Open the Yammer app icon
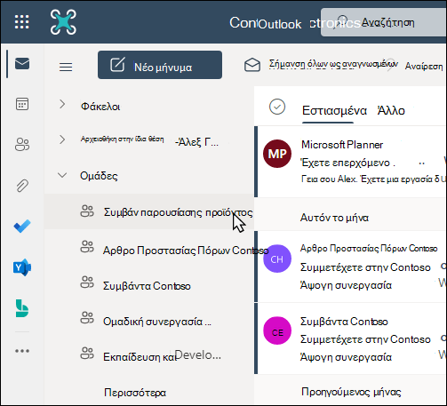Viewport: 447px width, 406px height. pyautogui.click(x=22, y=267)
